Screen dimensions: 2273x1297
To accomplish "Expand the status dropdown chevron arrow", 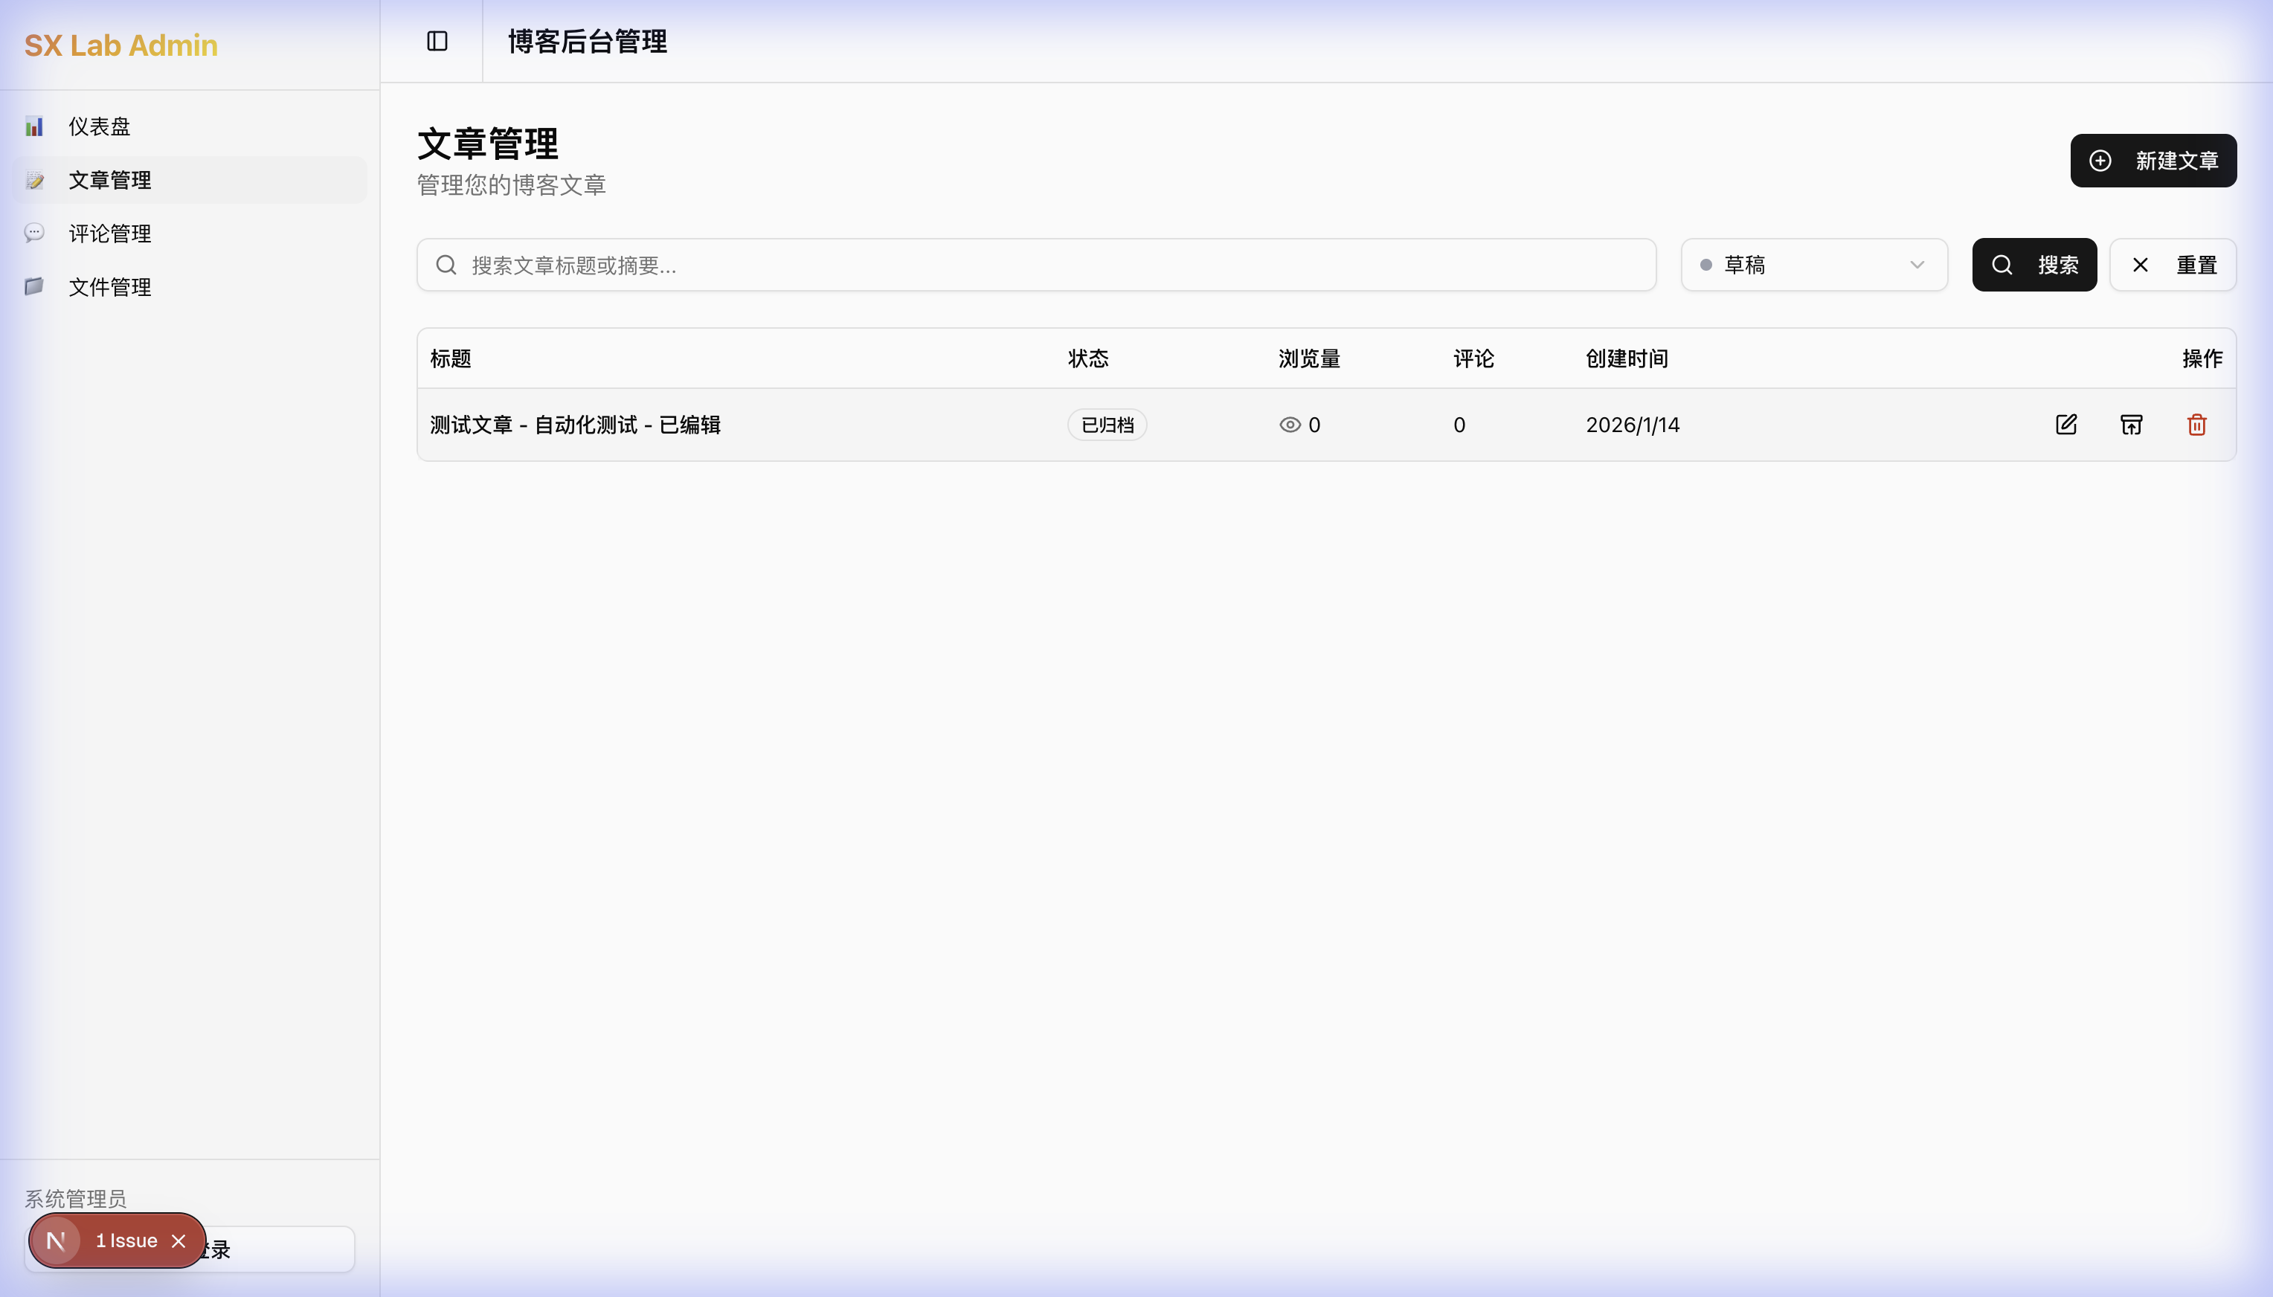I will (1915, 264).
